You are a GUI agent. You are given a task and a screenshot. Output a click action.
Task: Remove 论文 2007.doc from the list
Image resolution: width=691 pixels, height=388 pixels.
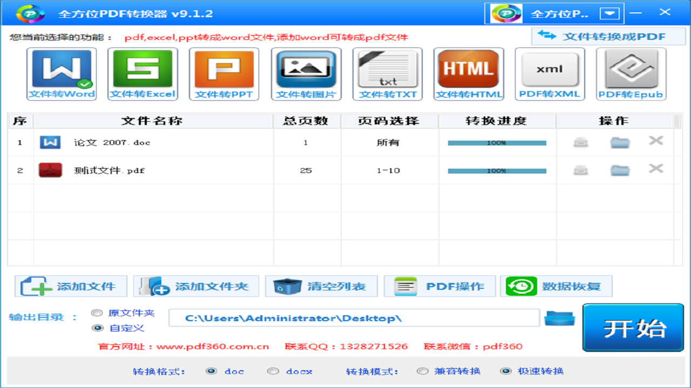[655, 141]
